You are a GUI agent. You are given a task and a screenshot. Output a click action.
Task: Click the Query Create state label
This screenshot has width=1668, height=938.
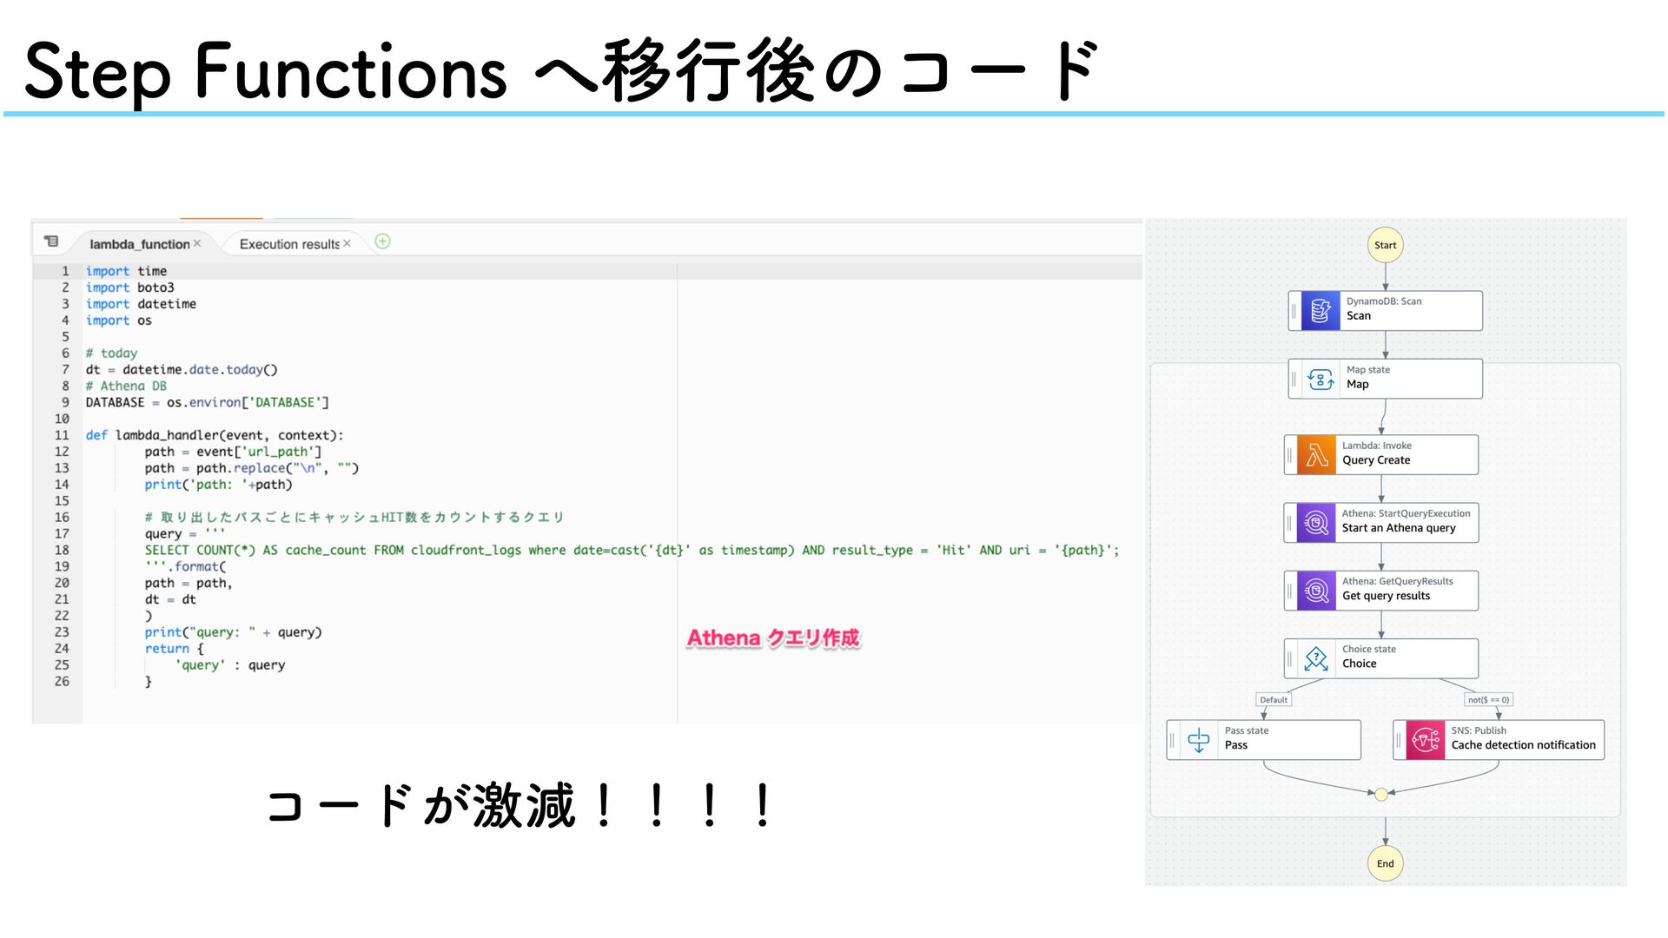1376,460
